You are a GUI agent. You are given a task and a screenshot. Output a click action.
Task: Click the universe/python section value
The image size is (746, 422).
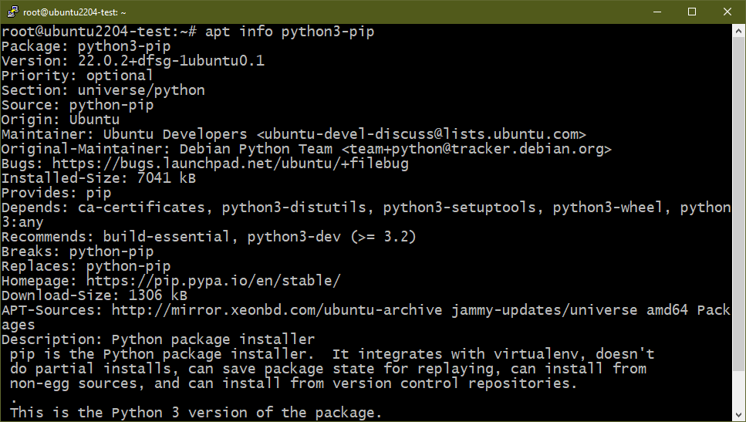coord(141,90)
